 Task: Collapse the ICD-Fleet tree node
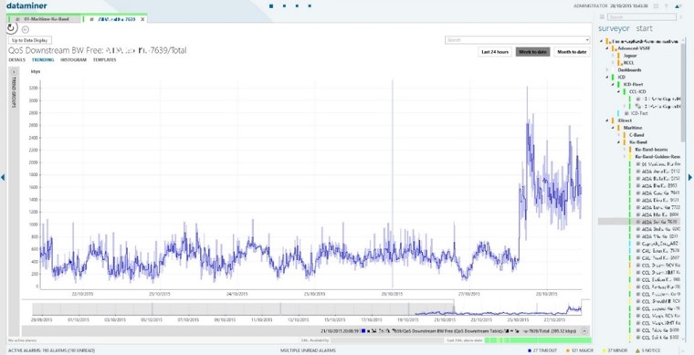pos(613,84)
